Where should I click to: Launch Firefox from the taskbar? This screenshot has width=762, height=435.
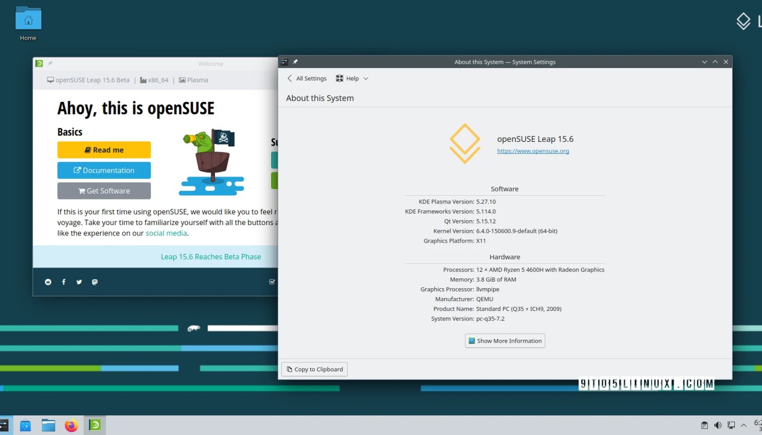[71, 425]
